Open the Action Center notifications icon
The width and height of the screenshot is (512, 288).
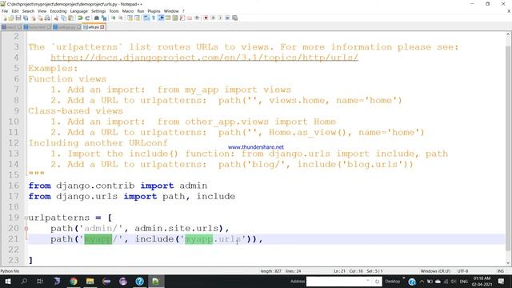(502, 281)
